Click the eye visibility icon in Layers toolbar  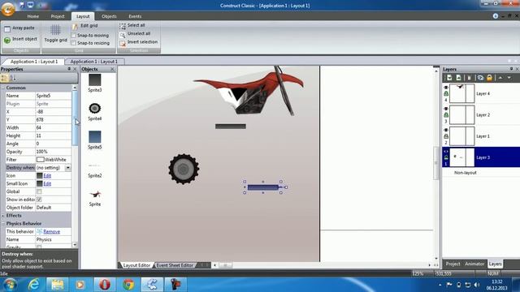(x=480, y=78)
